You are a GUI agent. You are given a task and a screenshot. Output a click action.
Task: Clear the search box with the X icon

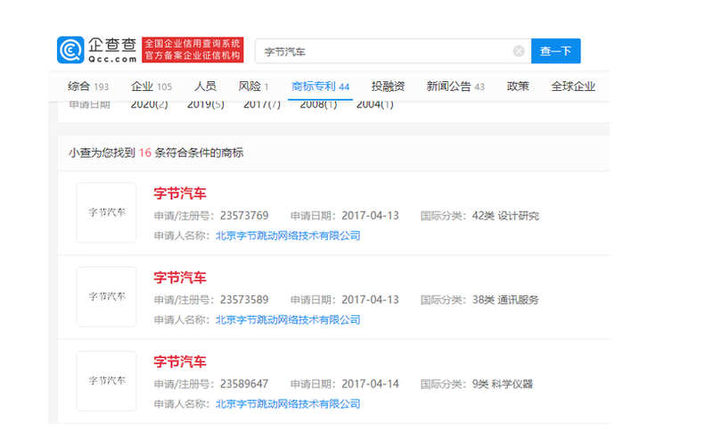(519, 51)
